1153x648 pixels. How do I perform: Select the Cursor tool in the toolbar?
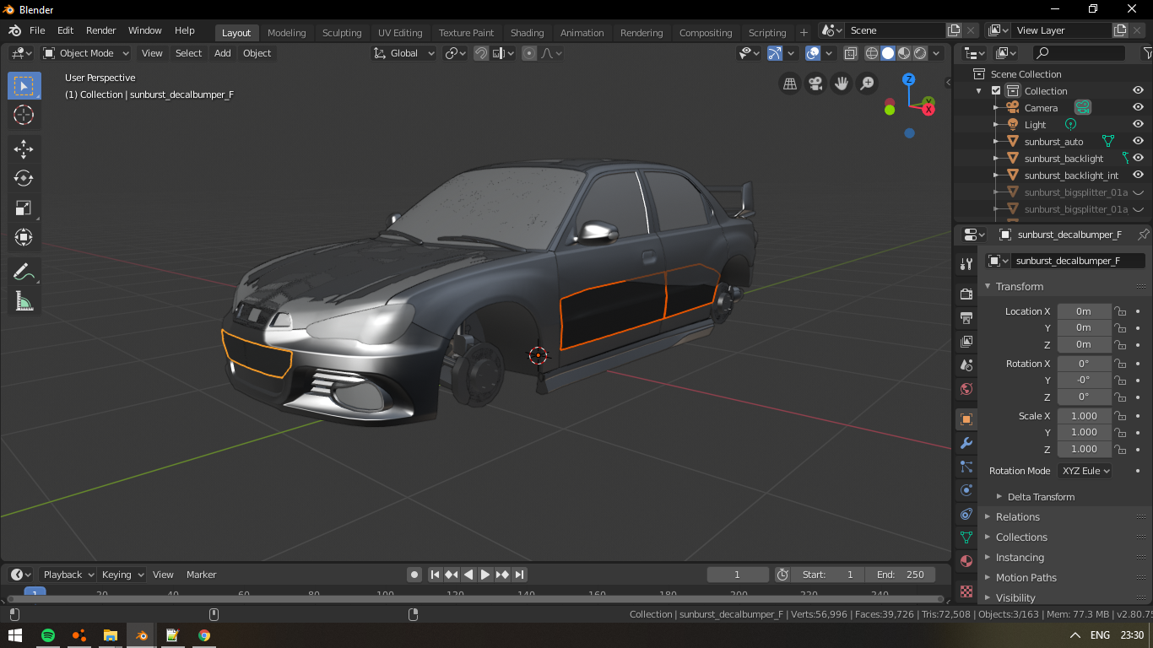coord(24,116)
